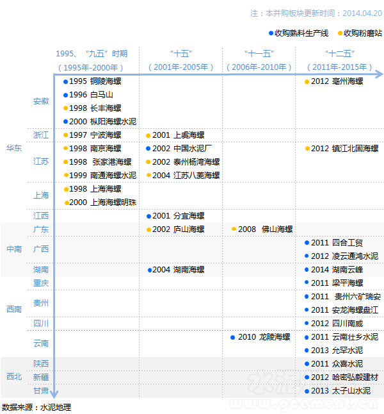Select the 2012 哈密弘毅建材 entry
The width and height of the screenshot is (384, 414).
[x=342, y=377]
